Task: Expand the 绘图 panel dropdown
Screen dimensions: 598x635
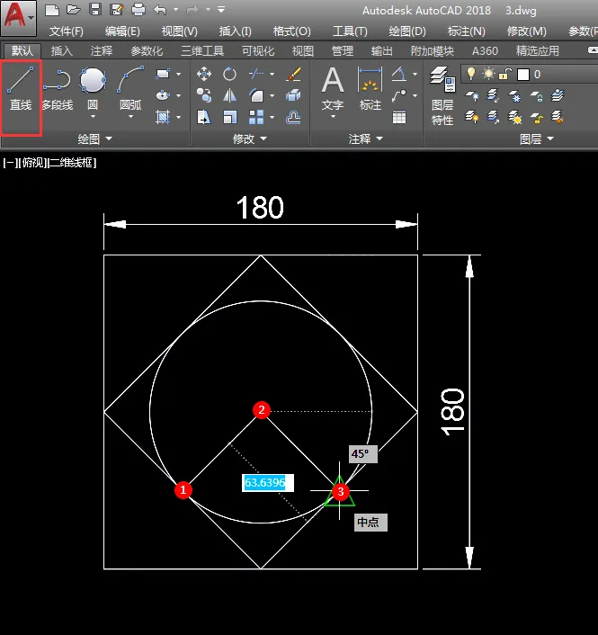Action: [x=94, y=139]
